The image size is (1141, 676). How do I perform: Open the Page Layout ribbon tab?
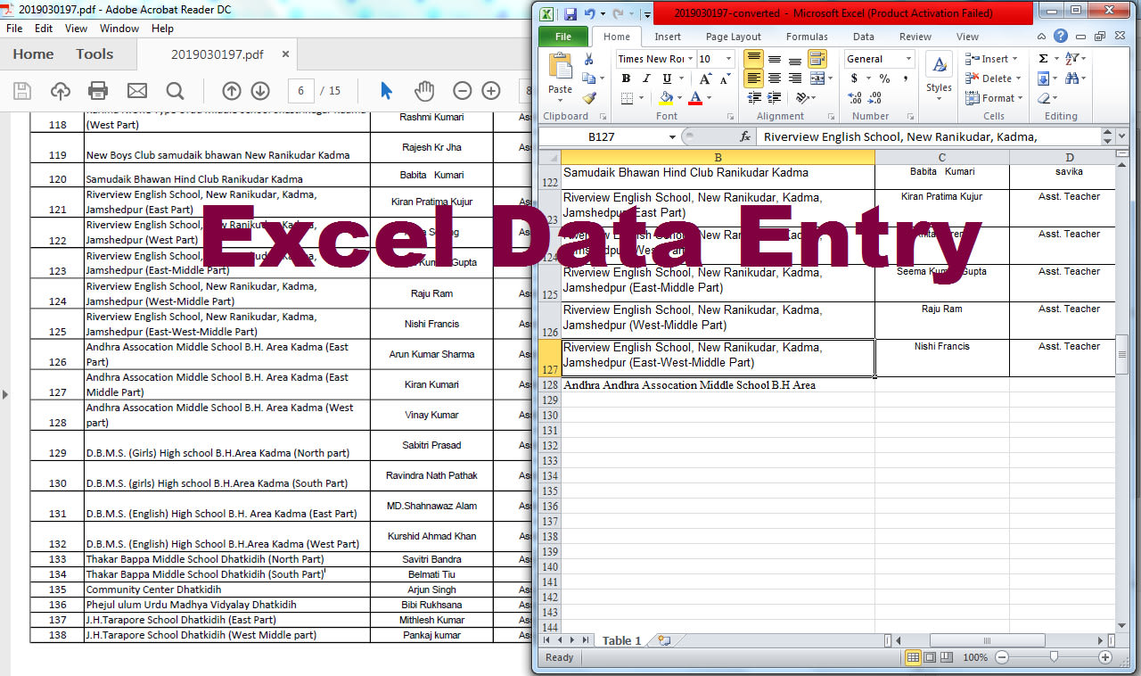733,37
